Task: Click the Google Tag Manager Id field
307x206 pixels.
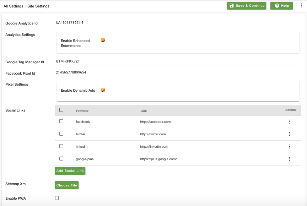Action: [x=178, y=61]
